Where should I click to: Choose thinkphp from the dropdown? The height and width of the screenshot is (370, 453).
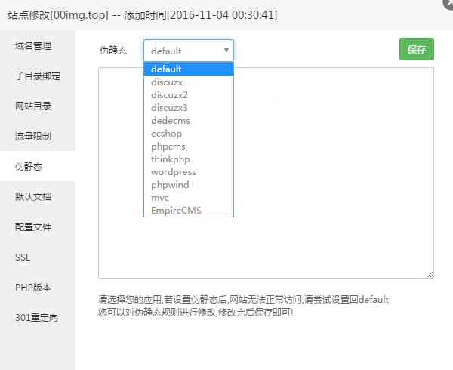(188, 159)
